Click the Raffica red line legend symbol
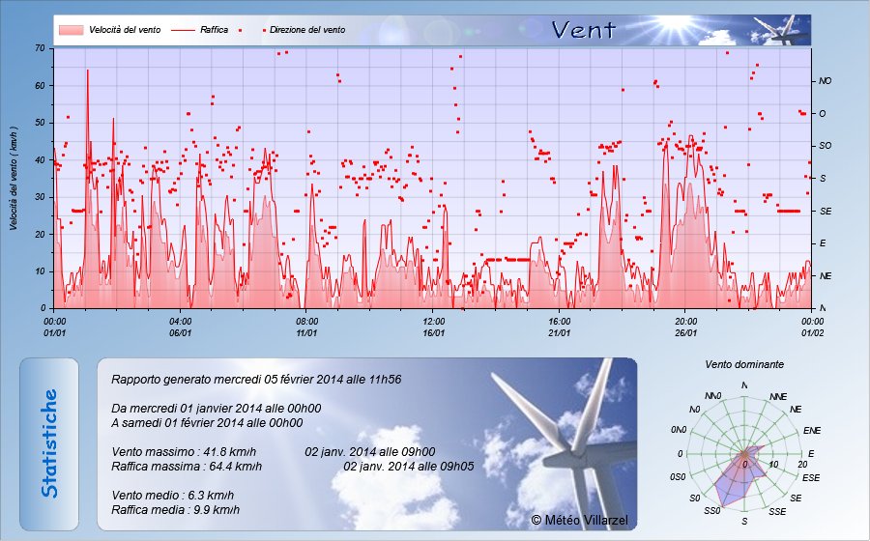The width and height of the screenshot is (870, 541). pos(183,30)
